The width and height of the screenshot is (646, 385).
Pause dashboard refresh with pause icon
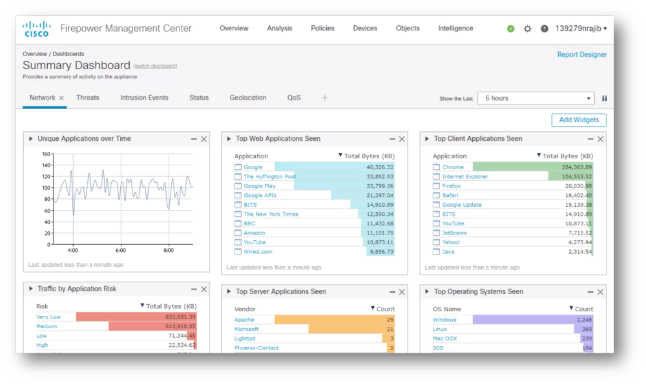pyautogui.click(x=605, y=98)
